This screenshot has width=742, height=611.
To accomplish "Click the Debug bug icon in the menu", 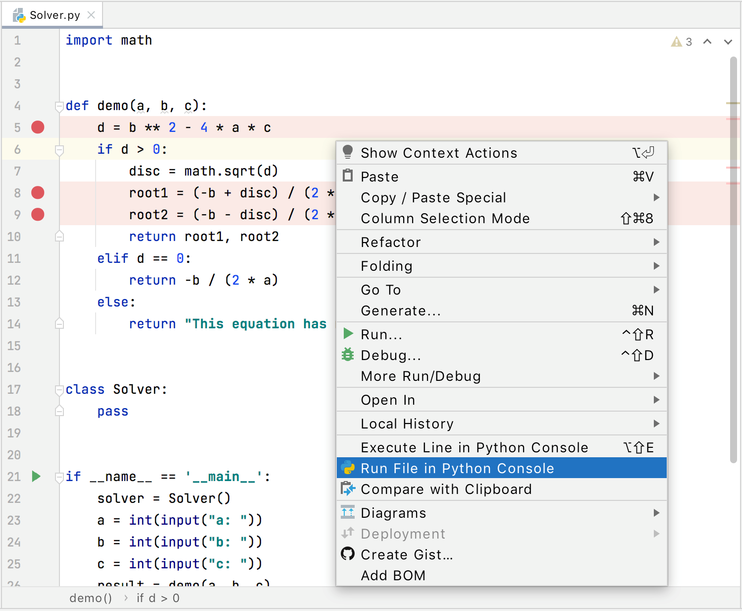I will 348,355.
